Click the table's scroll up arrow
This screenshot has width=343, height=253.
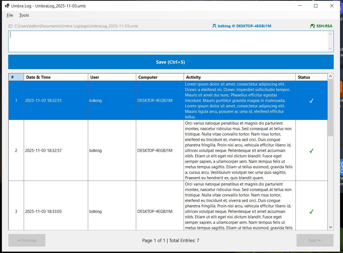point(330,76)
